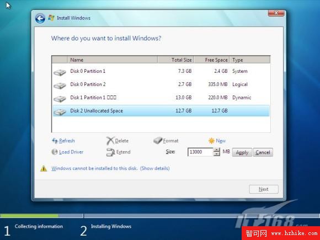Image resolution: width=320 pixels, height=240 pixels.
Task: Choose Extend partition option
Action: click(x=123, y=152)
